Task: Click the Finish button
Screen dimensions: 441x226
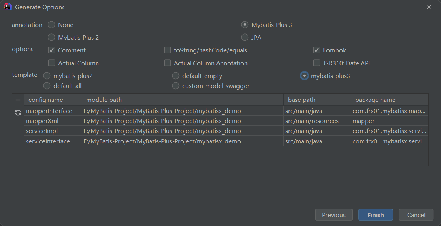Action: click(x=376, y=215)
